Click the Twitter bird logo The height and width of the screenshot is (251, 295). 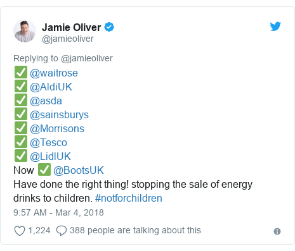[x=275, y=27]
